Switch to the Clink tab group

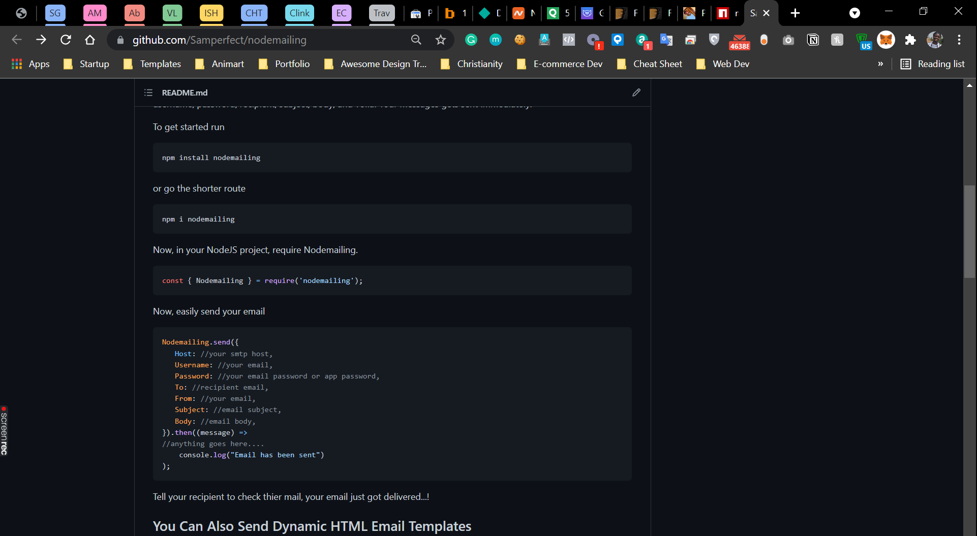[x=299, y=13]
